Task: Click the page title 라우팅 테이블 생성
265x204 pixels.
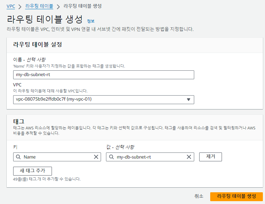Action: pyautogui.click(x=45, y=19)
